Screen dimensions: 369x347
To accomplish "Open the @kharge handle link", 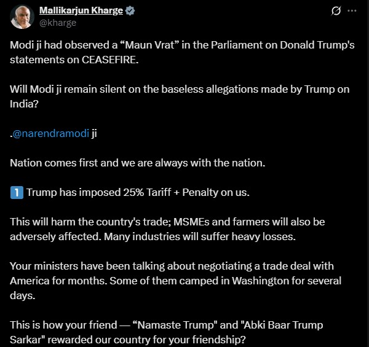I will point(58,23).
